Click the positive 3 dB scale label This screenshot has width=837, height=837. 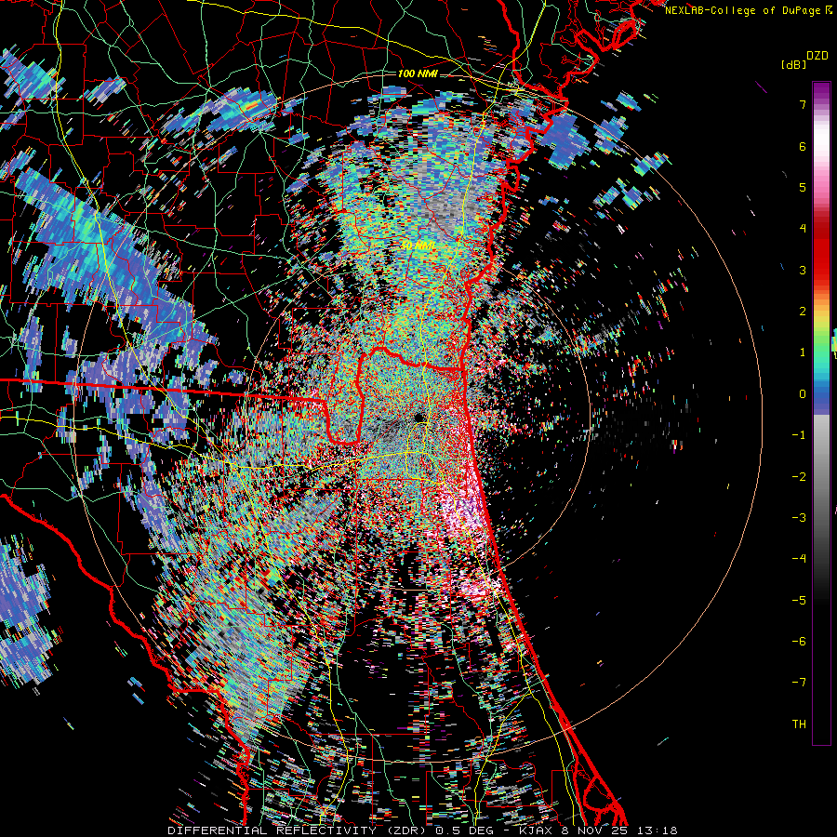pos(803,270)
